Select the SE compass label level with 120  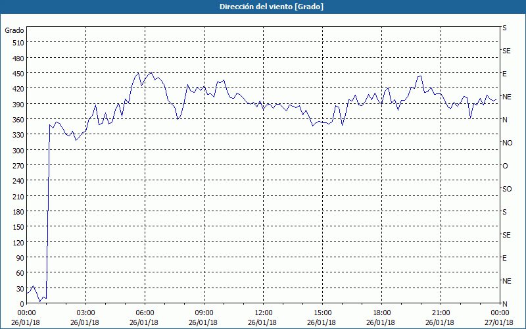point(506,235)
